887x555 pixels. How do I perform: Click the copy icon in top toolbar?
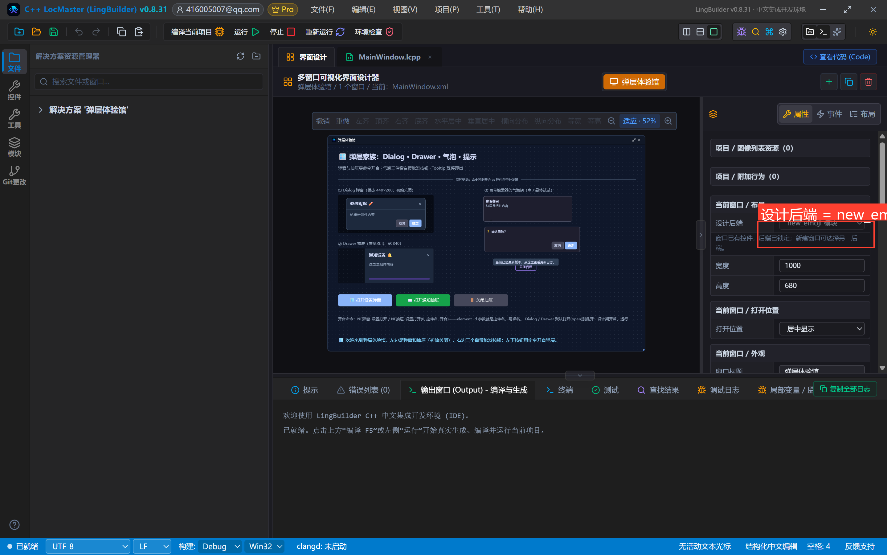[x=121, y=32]
